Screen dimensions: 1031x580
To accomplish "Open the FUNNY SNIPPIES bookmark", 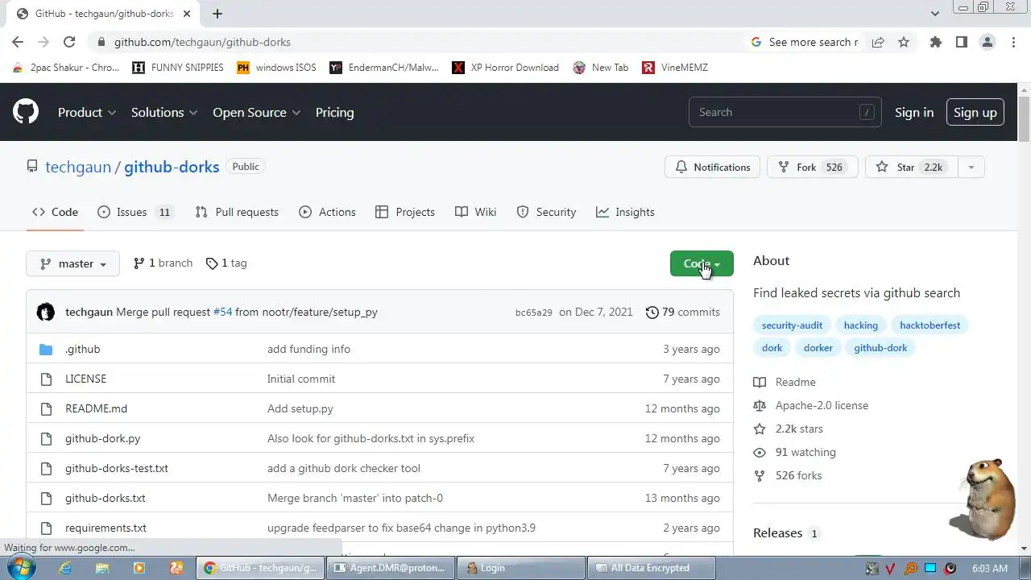I will pos(178,68).
